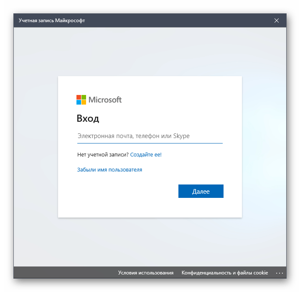Screen dimensions: 300x292
Task: Open Конфиденциальность и файлы cookie link
Action: point(225,273)
